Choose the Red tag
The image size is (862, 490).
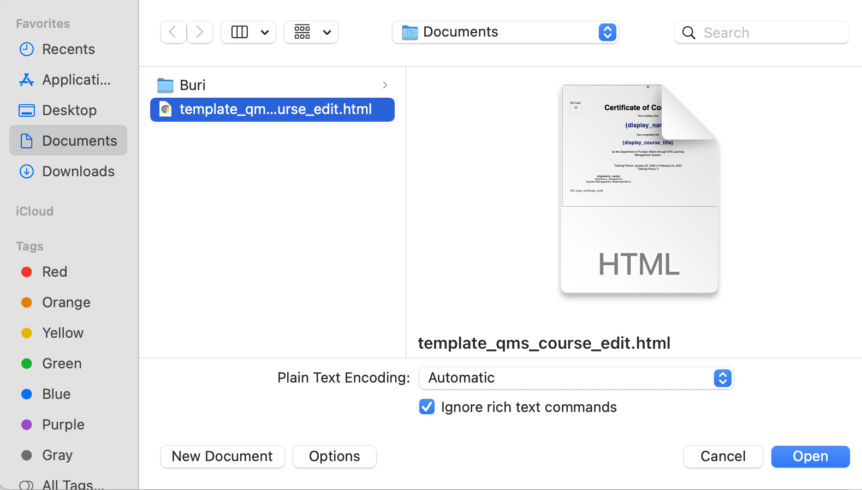pos(55,272)
